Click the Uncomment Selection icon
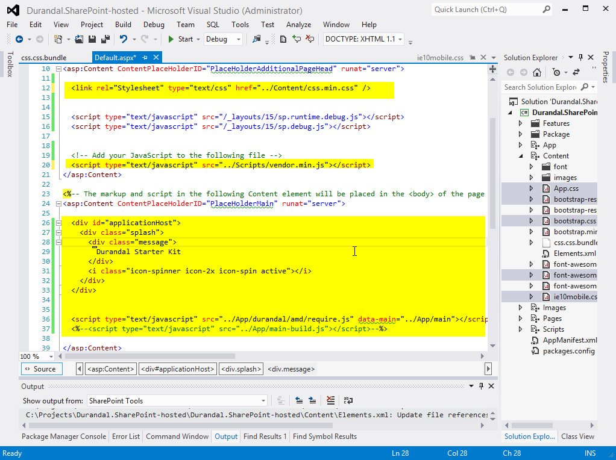616x460 pixels. pyautogui.click(x=310, y=39)
